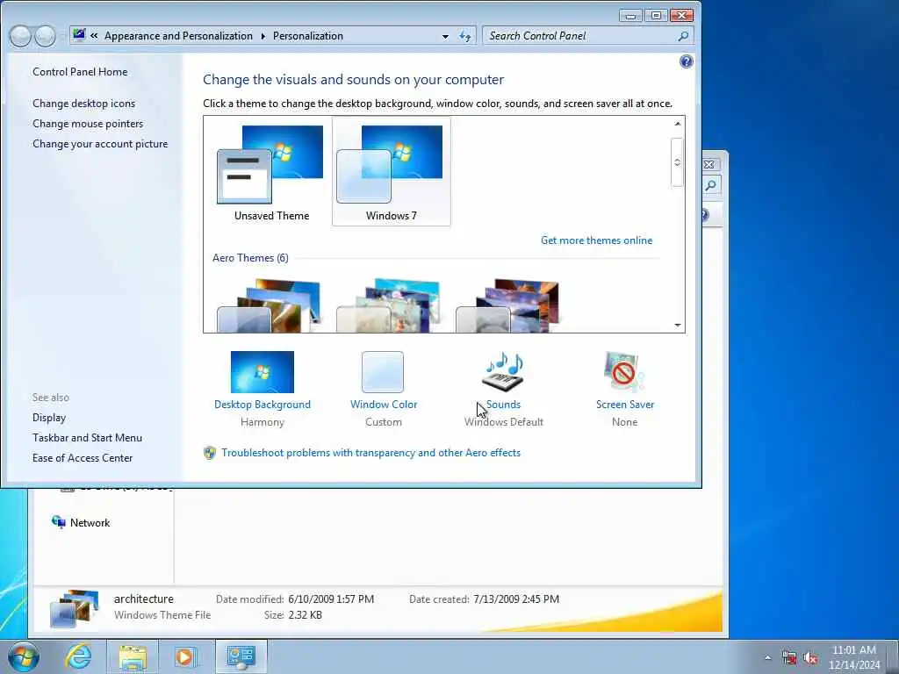
Task: Click the architecture theme file icon
Action: point(74,607)
